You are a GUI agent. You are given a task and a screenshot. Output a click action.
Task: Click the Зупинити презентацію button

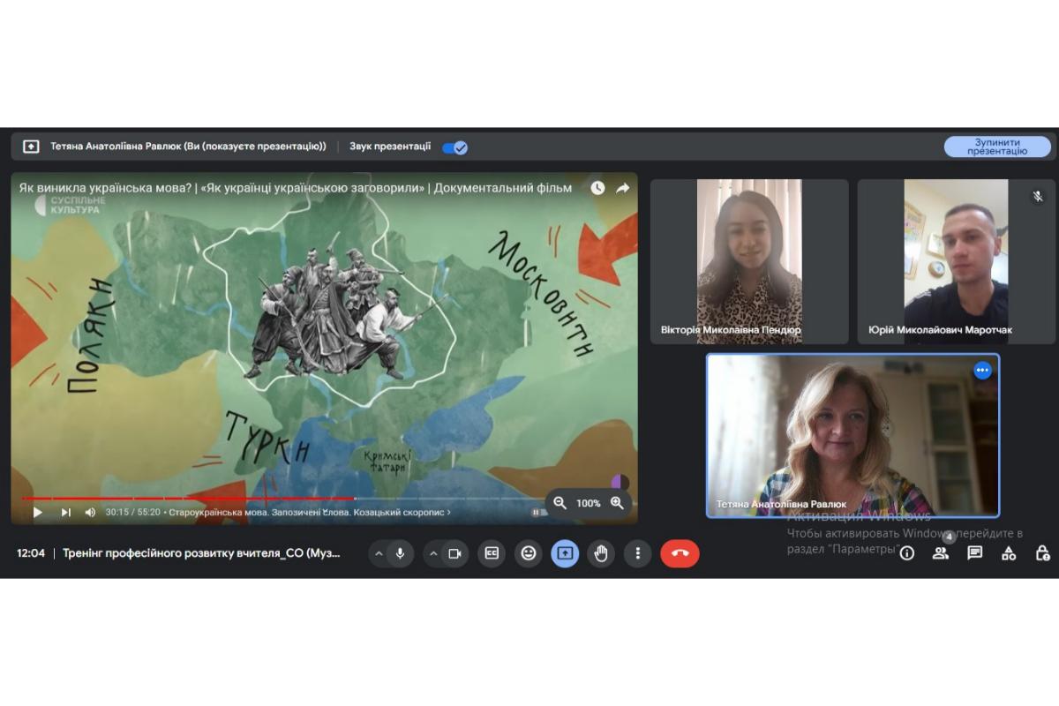[x=997, y=146]
